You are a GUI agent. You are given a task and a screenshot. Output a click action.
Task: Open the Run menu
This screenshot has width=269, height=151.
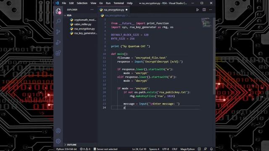tap(108, 3)
